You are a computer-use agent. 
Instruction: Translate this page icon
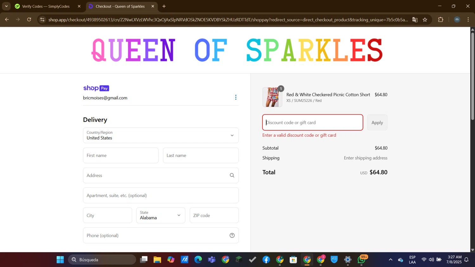click(415, 20)
